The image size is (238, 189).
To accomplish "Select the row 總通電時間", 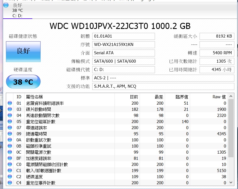I will tap(117, 134).
